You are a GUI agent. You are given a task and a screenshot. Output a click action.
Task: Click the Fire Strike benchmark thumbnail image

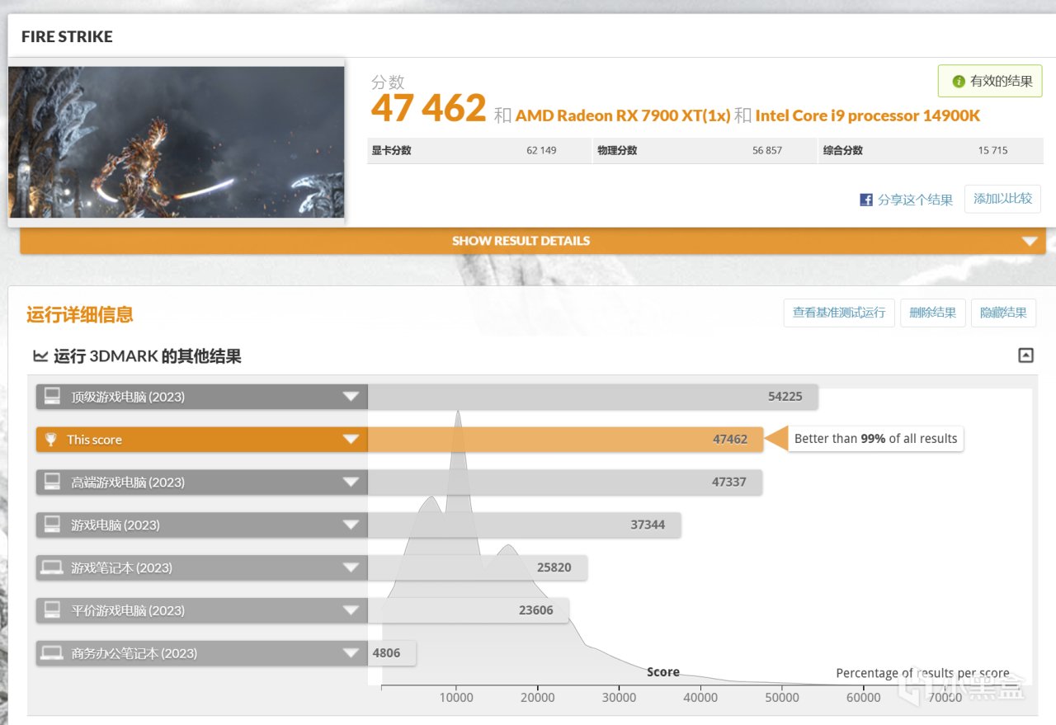coord(177,142)
